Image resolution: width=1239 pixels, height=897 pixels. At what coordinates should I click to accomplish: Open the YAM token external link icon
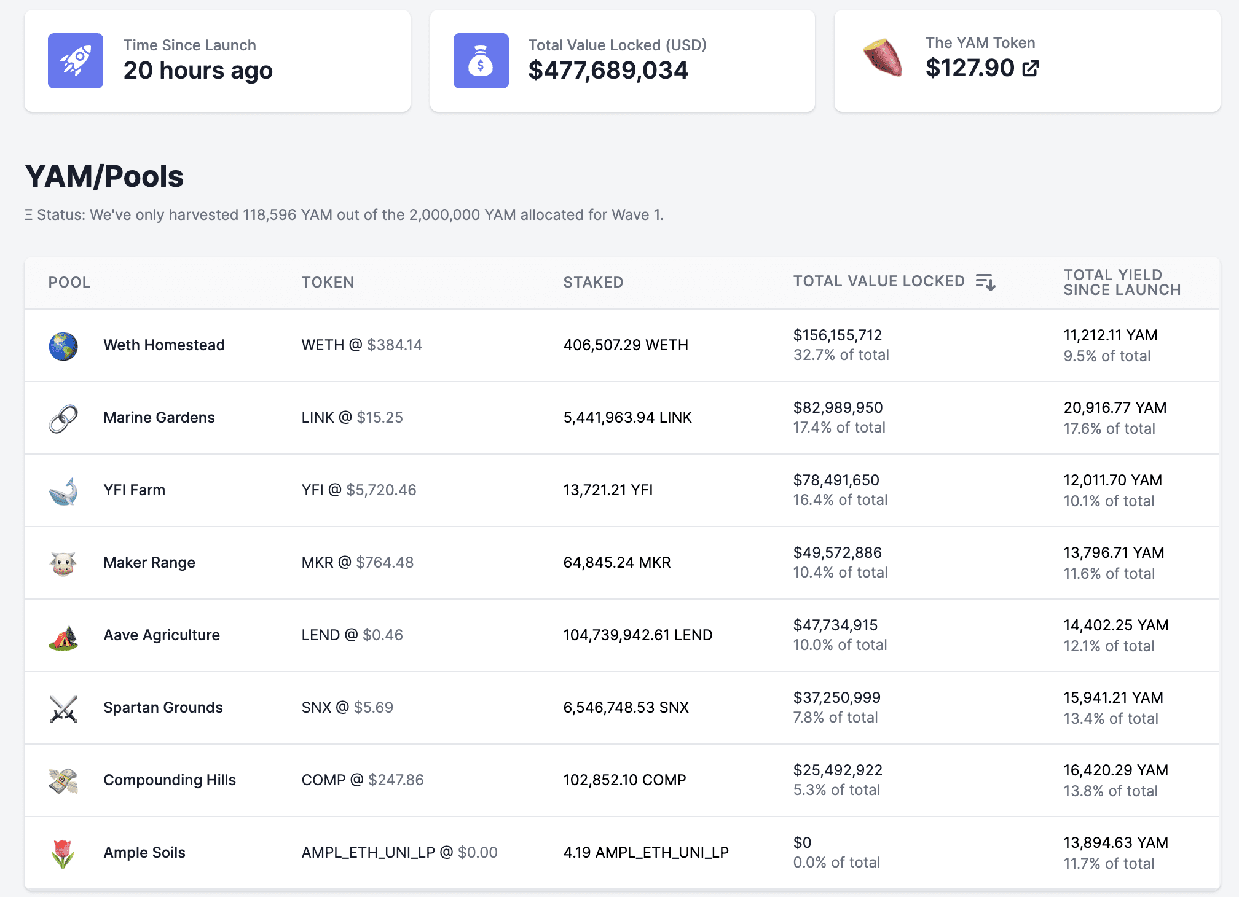pos(1031,68)
